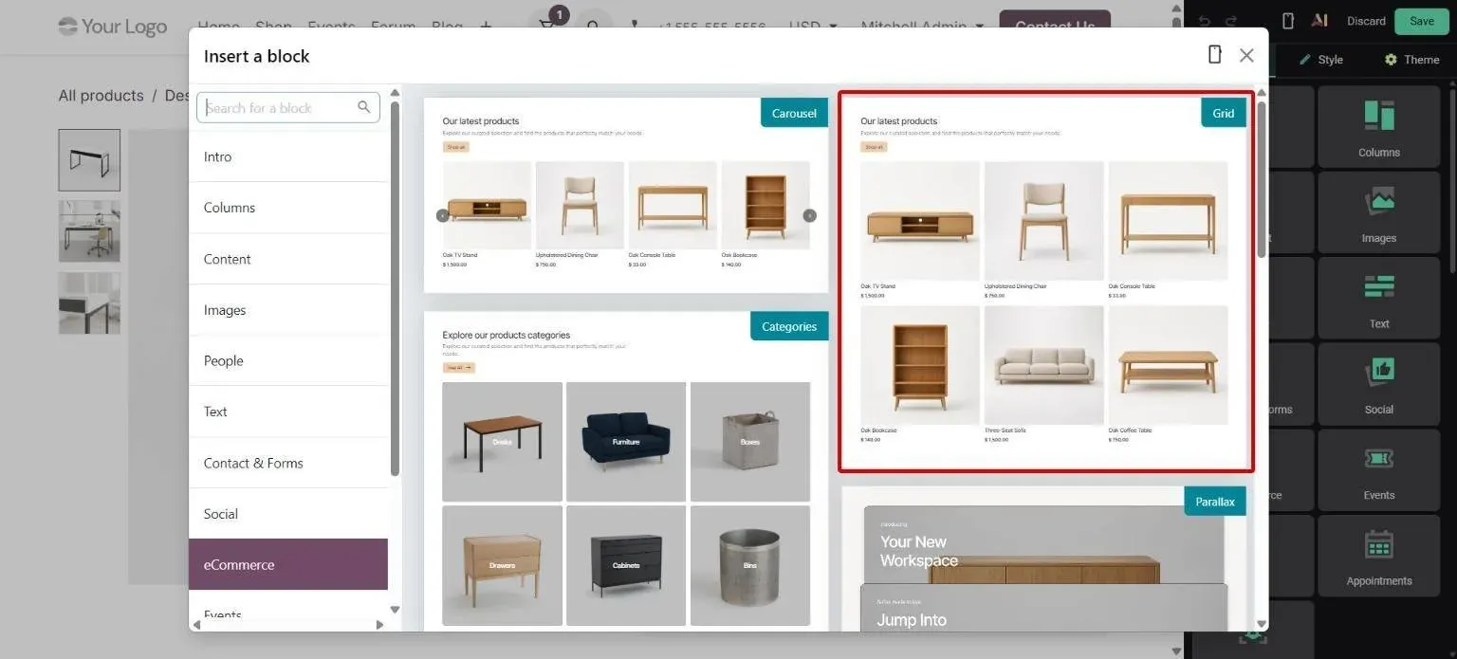Click category list horizontal scroll right arrow
Viewport: 1457px width, 659px height.
pyautogui.click(x=379, y=625)
